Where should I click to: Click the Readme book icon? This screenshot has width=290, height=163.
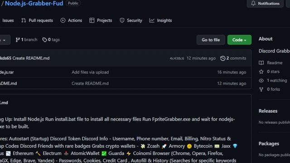261,63
